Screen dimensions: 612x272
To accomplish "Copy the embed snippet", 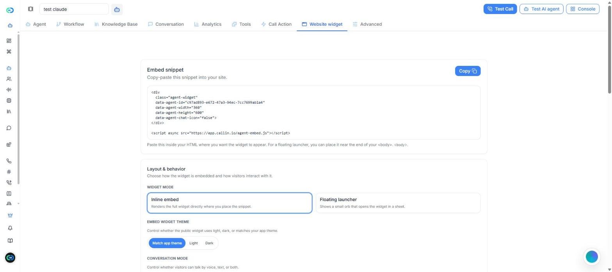I will 468,71.
